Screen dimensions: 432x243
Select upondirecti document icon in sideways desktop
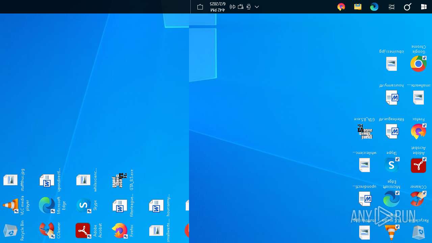(47, 181)
